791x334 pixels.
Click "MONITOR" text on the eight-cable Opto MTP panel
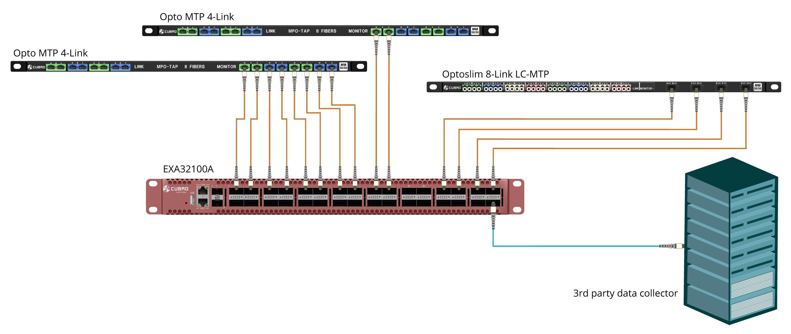tap(227, 67)
